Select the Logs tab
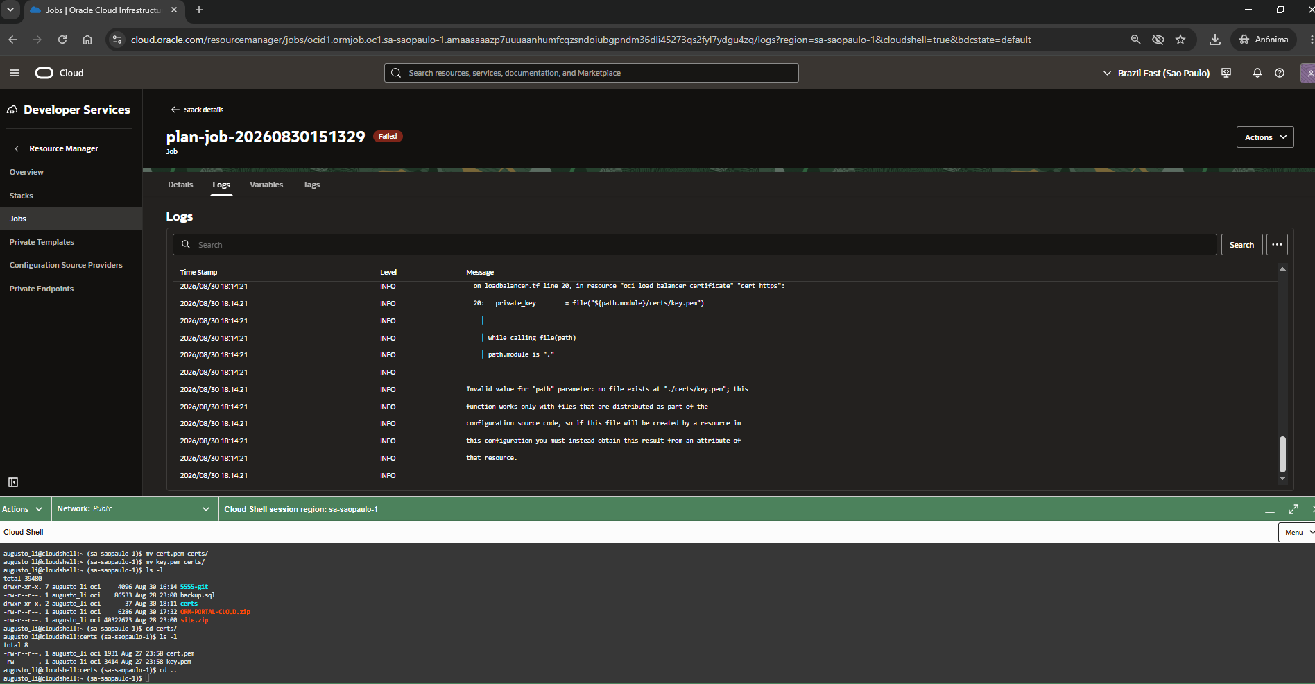 [x=221, y=185]
